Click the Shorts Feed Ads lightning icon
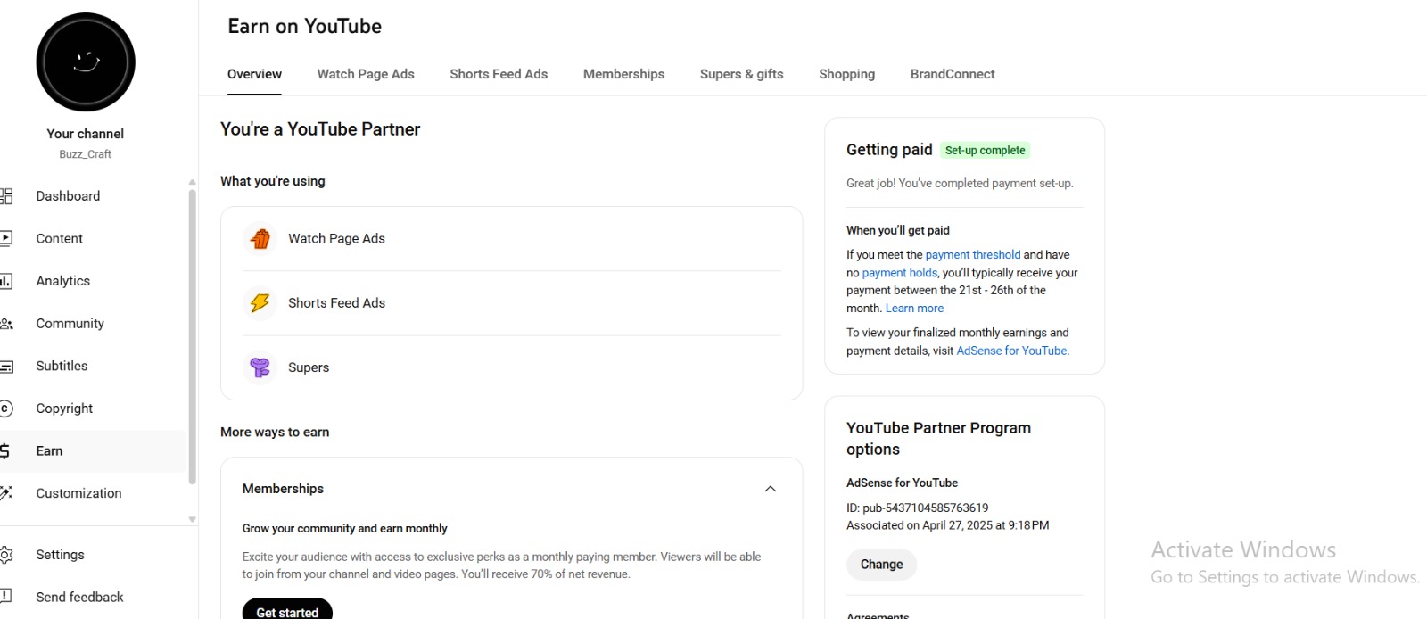 pos(260,303)
